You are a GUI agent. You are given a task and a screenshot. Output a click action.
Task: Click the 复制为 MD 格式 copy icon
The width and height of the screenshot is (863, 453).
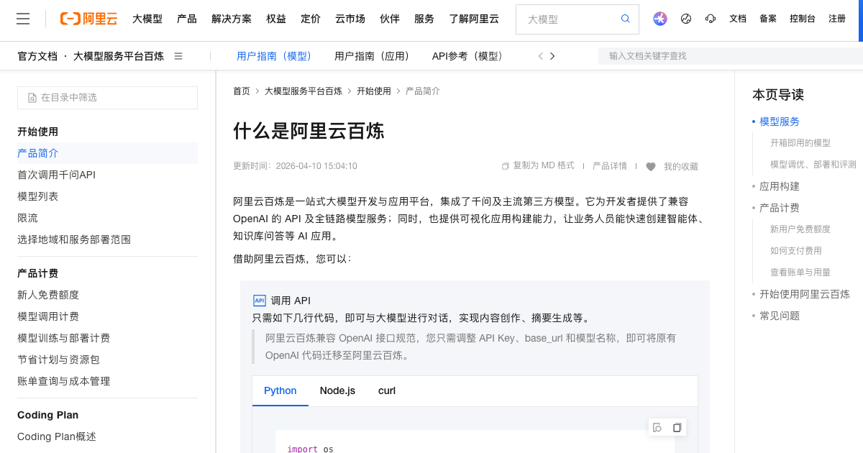point(505,165)
